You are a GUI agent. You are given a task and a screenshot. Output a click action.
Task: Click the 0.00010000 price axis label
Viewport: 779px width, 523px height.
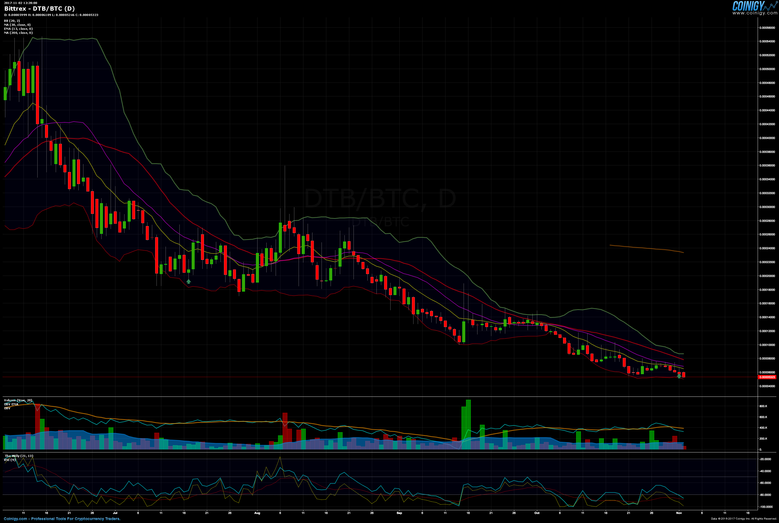point(767,345)
